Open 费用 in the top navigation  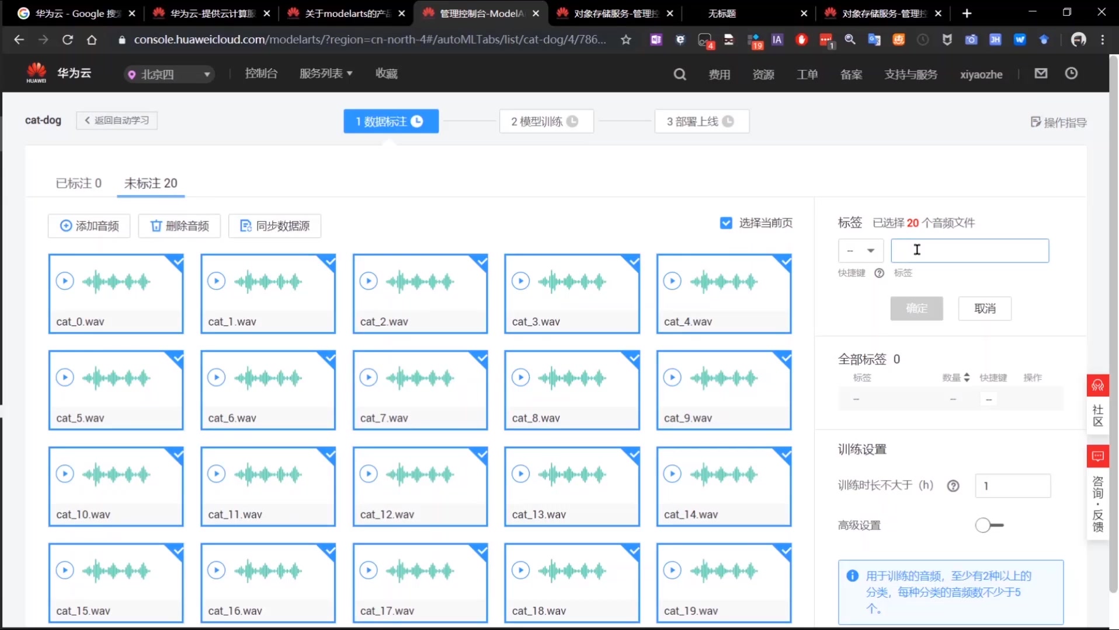[719, 75]
